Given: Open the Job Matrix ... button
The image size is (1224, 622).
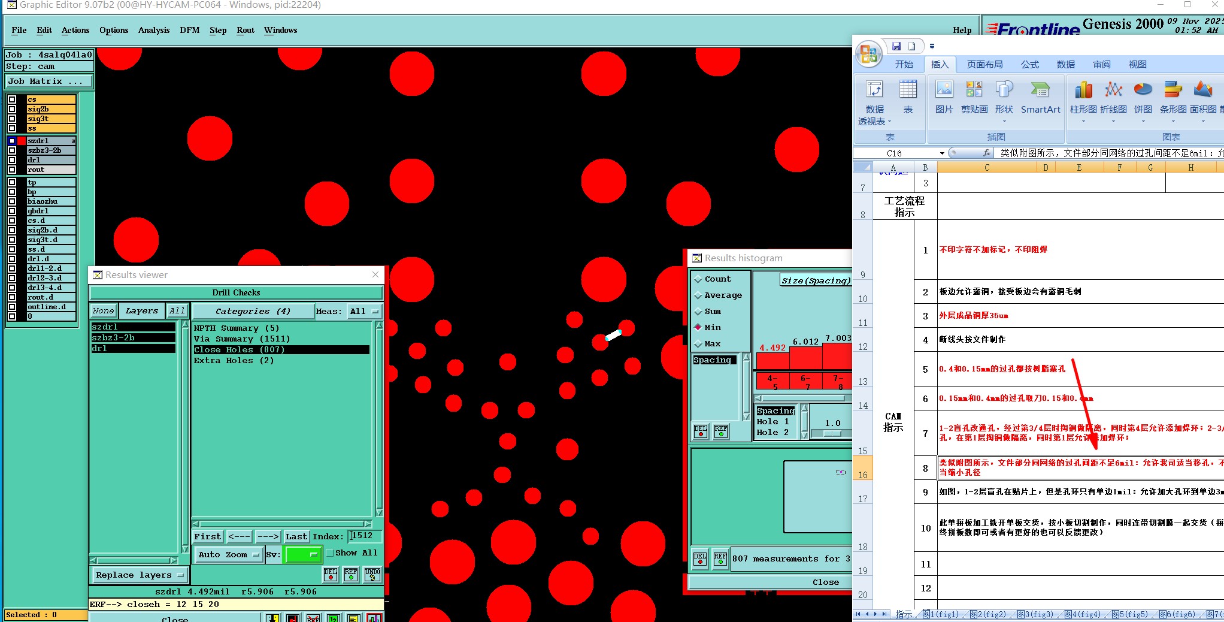Looking at the screenshot, I should click(49, 81).
